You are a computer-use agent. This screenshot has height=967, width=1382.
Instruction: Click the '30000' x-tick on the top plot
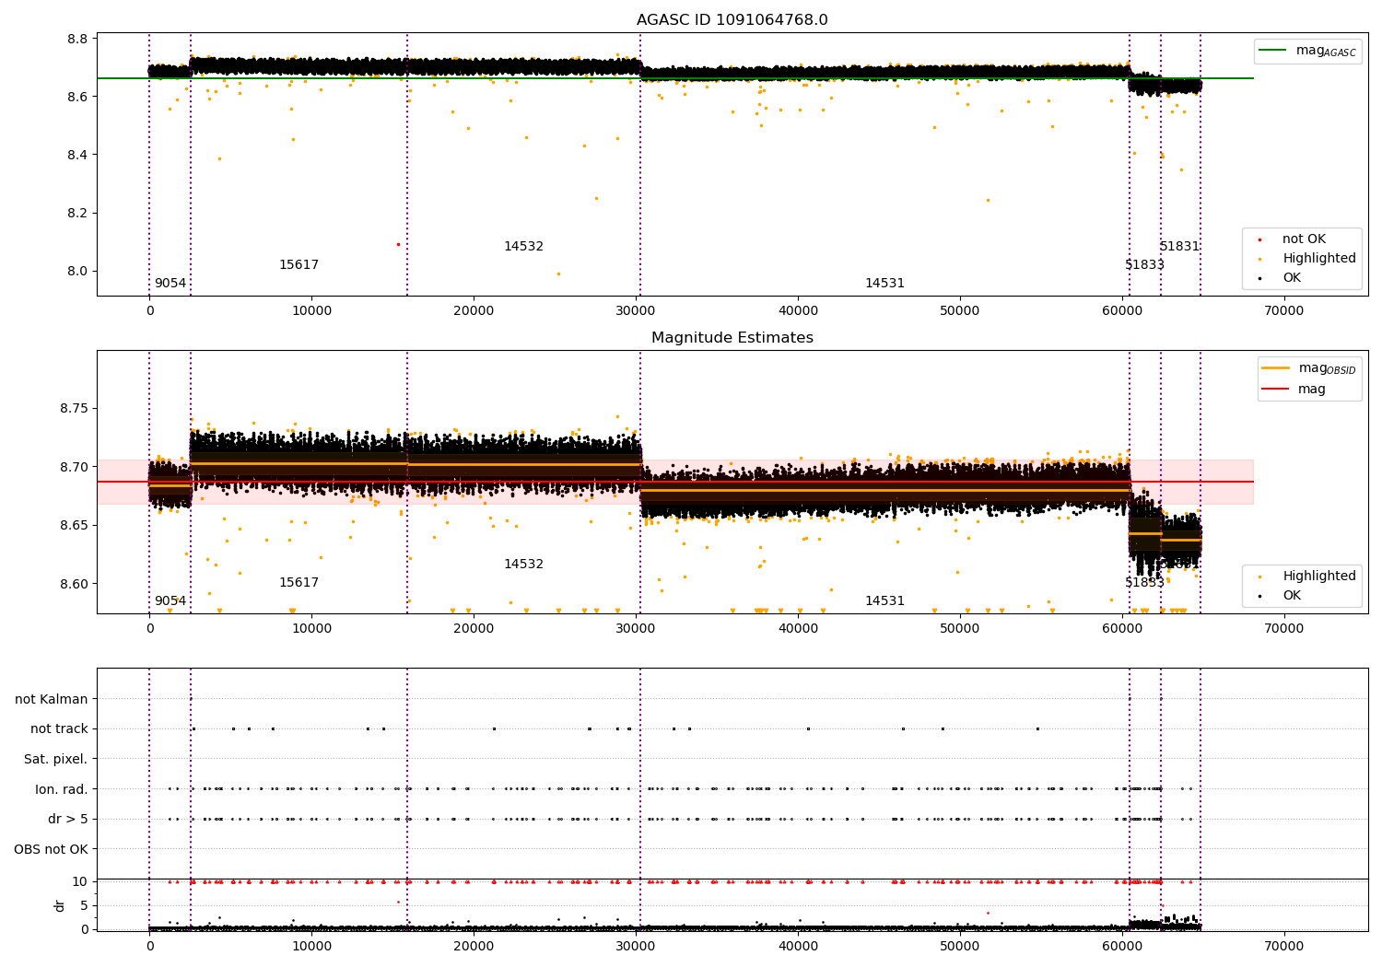(x=636, y=310)
